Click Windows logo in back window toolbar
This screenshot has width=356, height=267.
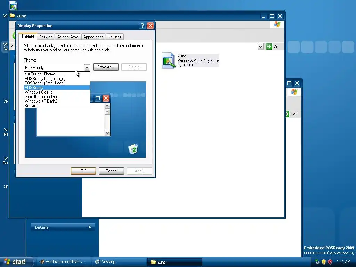pos(294,92)
